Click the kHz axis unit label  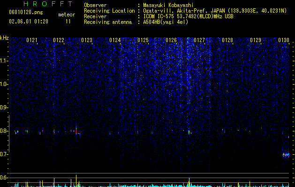[4, 38]
